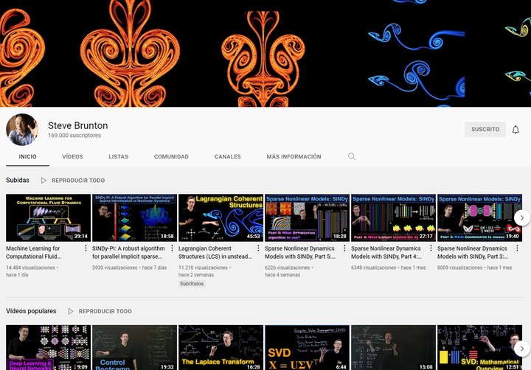Toggle the SUSCRITO subscription button
531x370 pixels.
click(x=485, y=129)
